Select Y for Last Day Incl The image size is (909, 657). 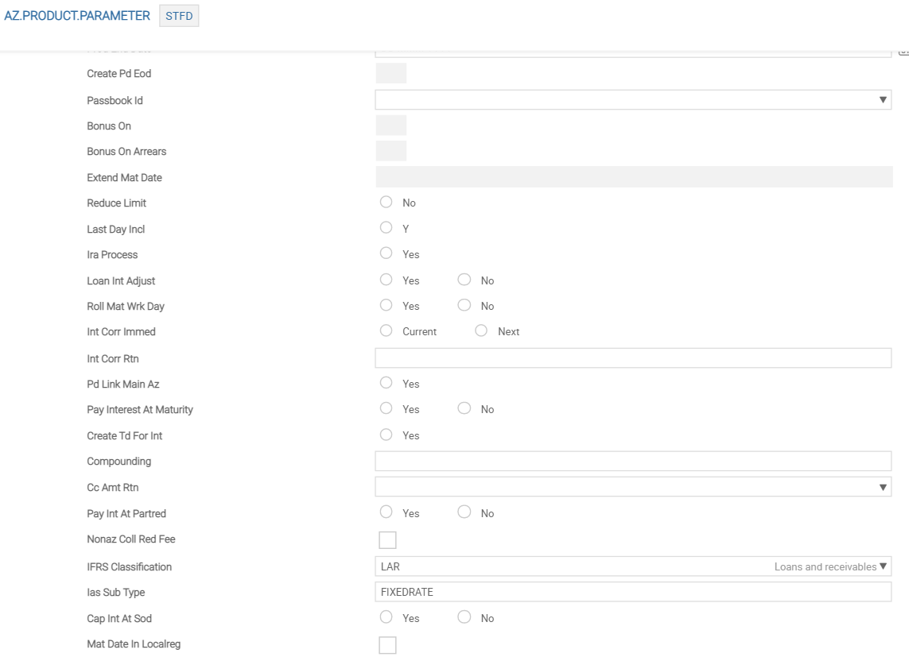pos(387,228)
